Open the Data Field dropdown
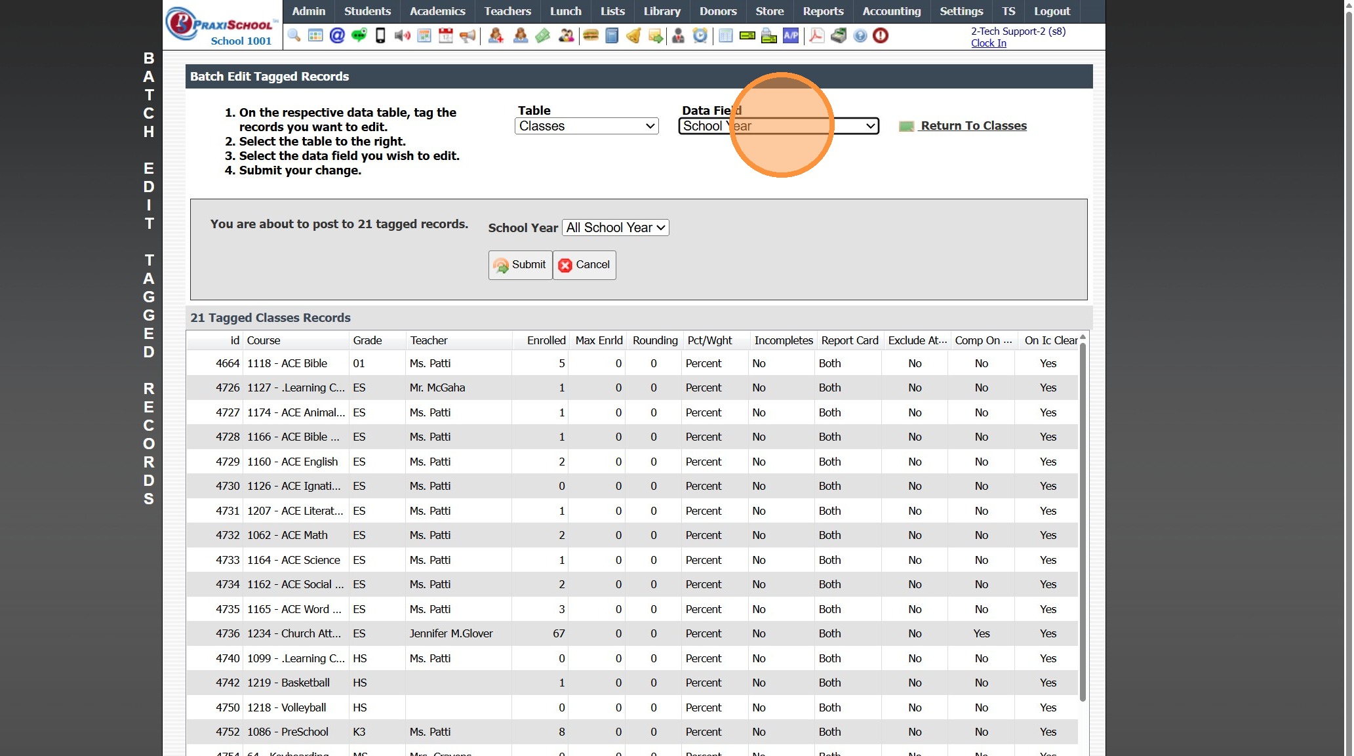Image resolution: width=1354 pixels, height=756 pixels. coord(778,126)
